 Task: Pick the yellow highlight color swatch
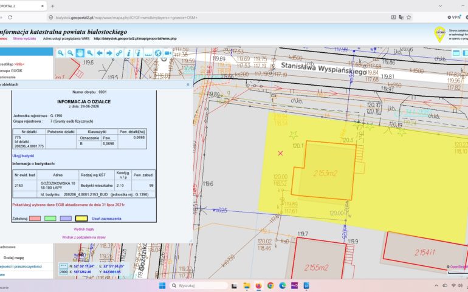tap(81, 219)
